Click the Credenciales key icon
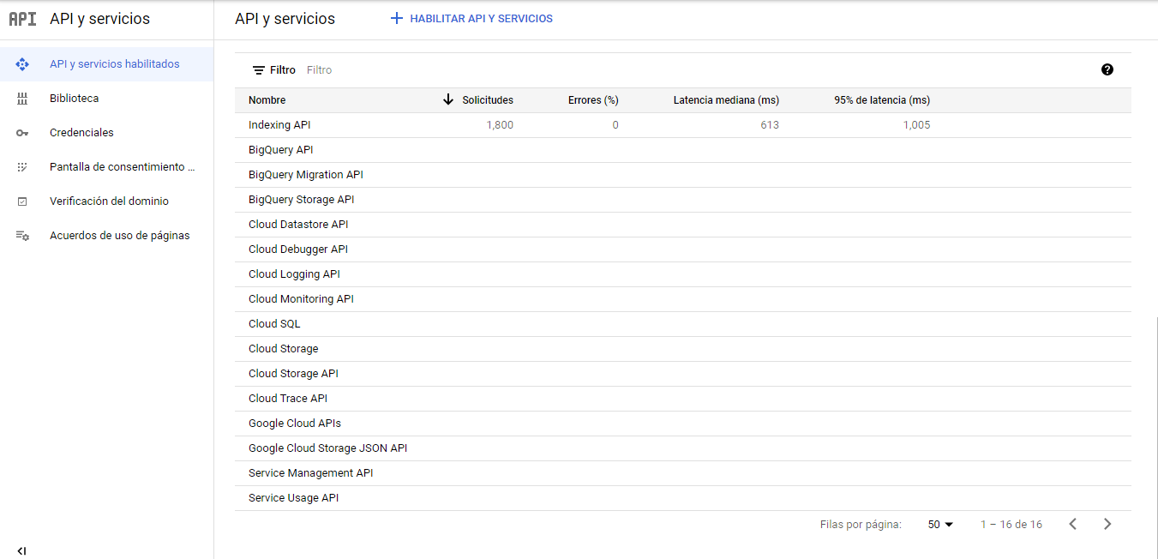Screen dimensions: 1158x559 point(22,133)
